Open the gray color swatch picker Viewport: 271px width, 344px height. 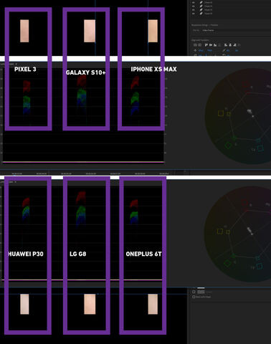(201, 292)
